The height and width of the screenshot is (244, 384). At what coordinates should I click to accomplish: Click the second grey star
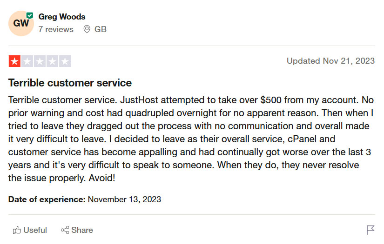[27, 61]
